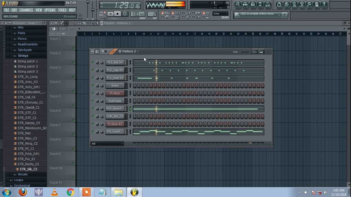Open the FILE menu
The width and height of the screenshot is (351, 197).
(7, 10)
